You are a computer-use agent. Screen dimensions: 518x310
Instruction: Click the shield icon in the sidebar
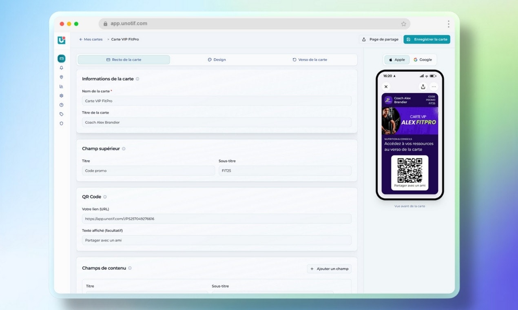(x=61, y=123)
